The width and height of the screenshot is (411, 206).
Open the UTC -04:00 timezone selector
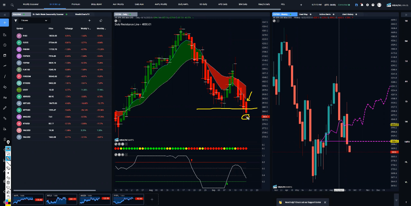[330, 5]
